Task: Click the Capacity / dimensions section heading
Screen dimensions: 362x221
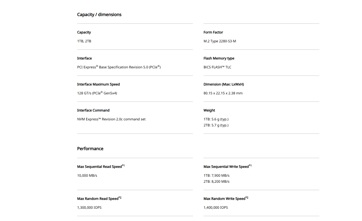Action: tap(99, 15)
